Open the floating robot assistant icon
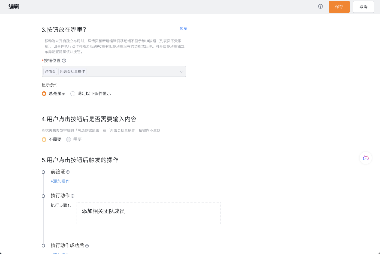This screenshot has height=254, width=380. coord(366,158)
